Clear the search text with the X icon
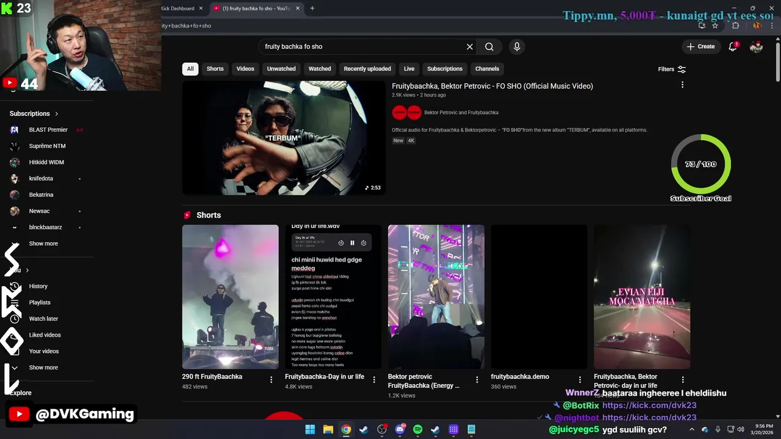Image resolution: width=781 pixels, height=439 pixels. pos(470,46)
